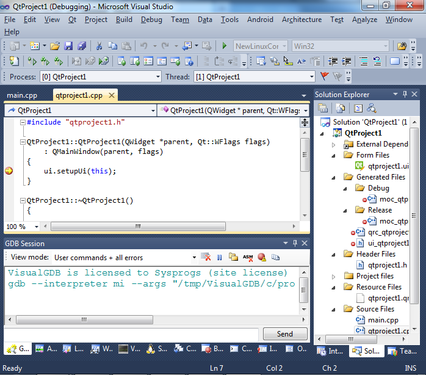426x375 pixels.
Task: Click GDB output vertical scrollbar thumb
Action: pos(304,290)
